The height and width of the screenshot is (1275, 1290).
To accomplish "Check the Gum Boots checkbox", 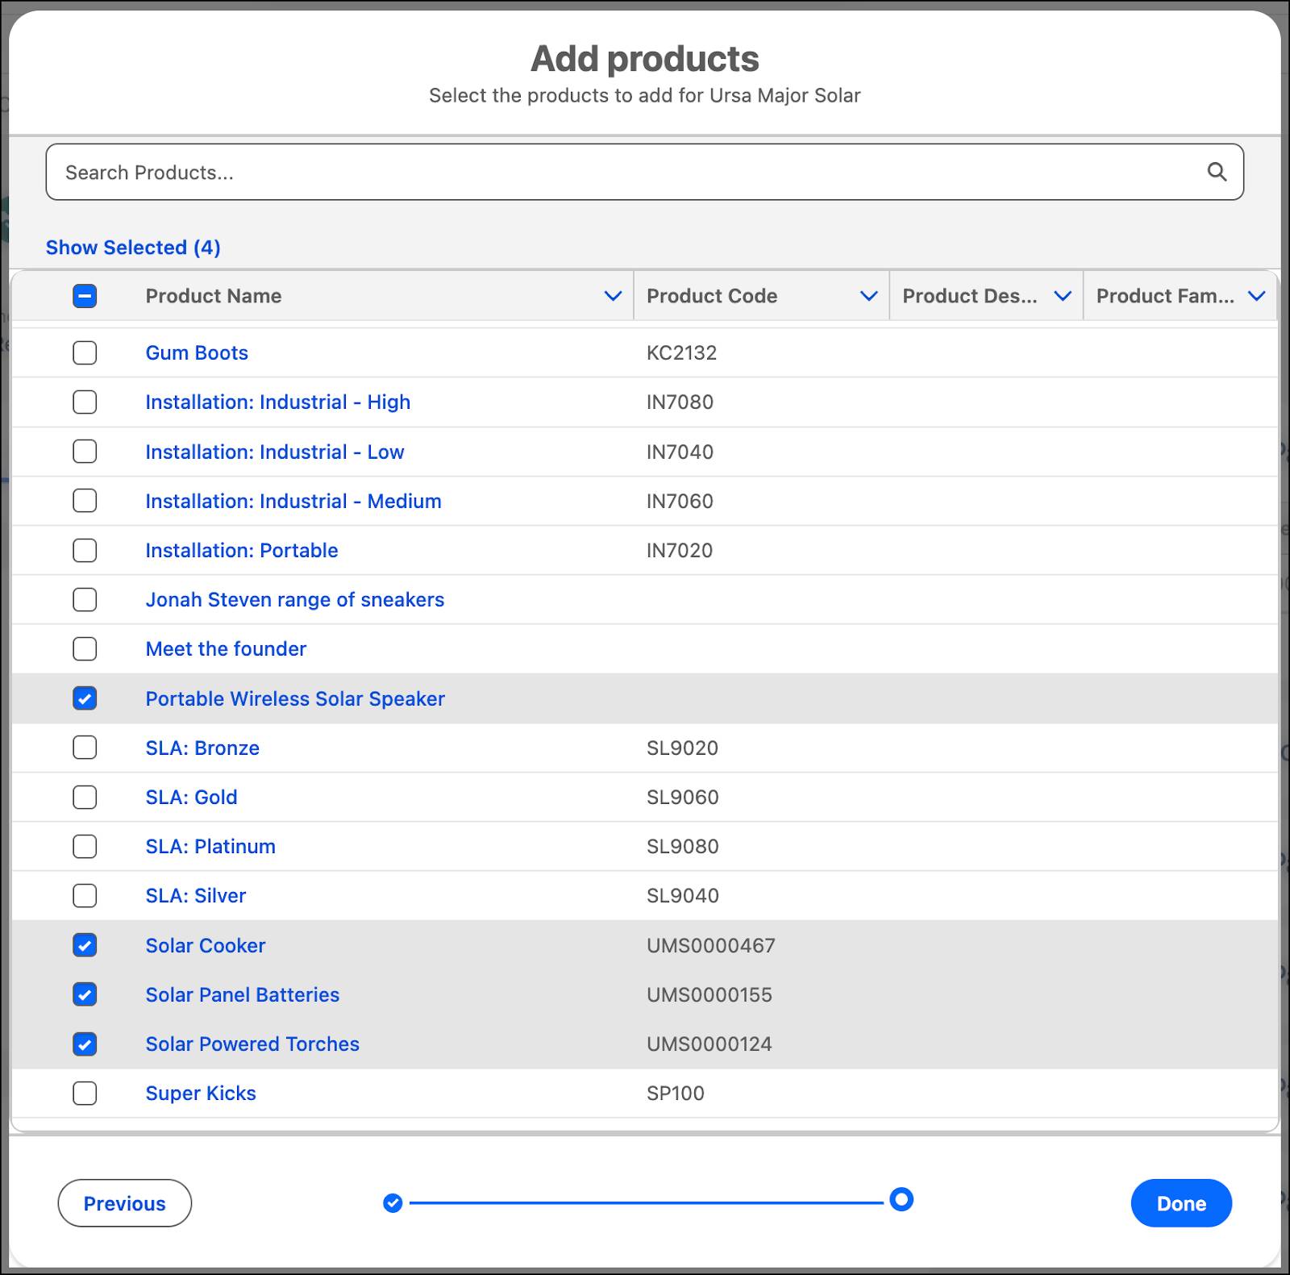I will coord(85,352).
